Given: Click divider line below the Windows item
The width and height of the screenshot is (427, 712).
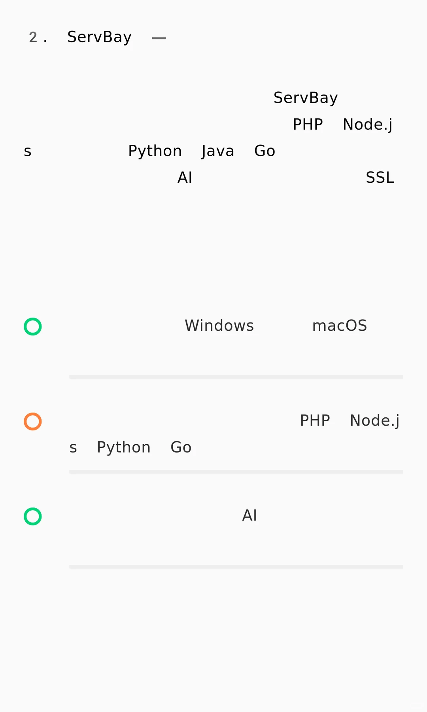Looking at the screenshot, I should [236, 377].
